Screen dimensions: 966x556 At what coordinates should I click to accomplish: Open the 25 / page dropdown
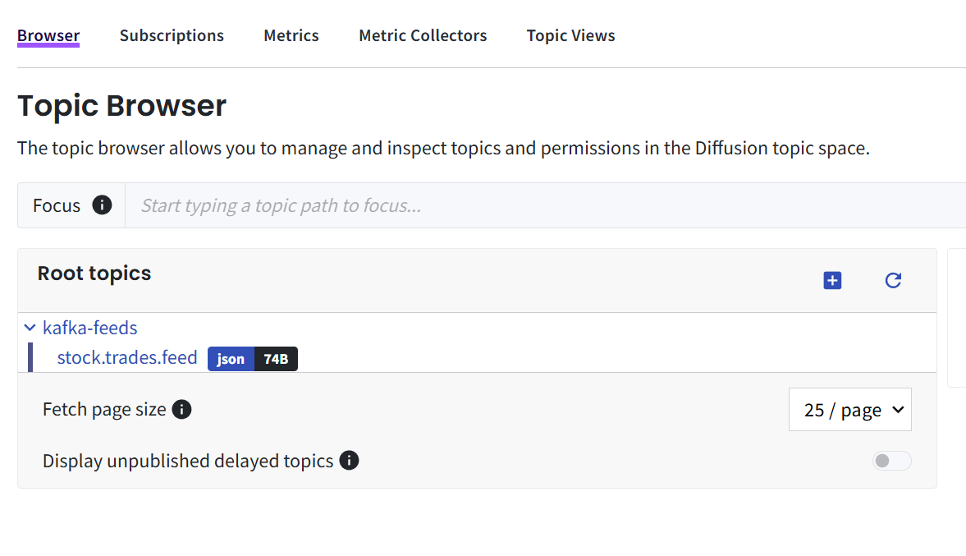(x=849, y=410)
